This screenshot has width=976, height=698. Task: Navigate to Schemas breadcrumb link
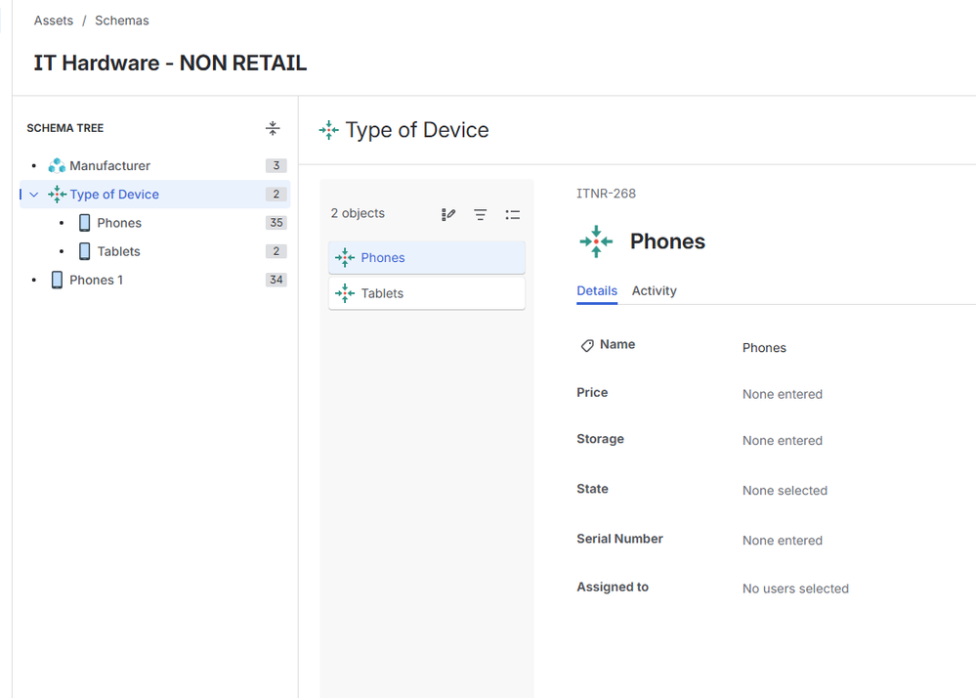click(x=122, y=21)
